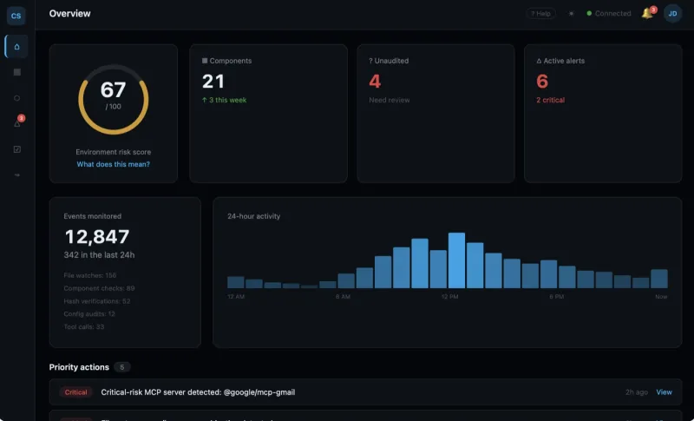Click the Active alerts count 6
Screen dimensions: 694x421
(542, 82)
